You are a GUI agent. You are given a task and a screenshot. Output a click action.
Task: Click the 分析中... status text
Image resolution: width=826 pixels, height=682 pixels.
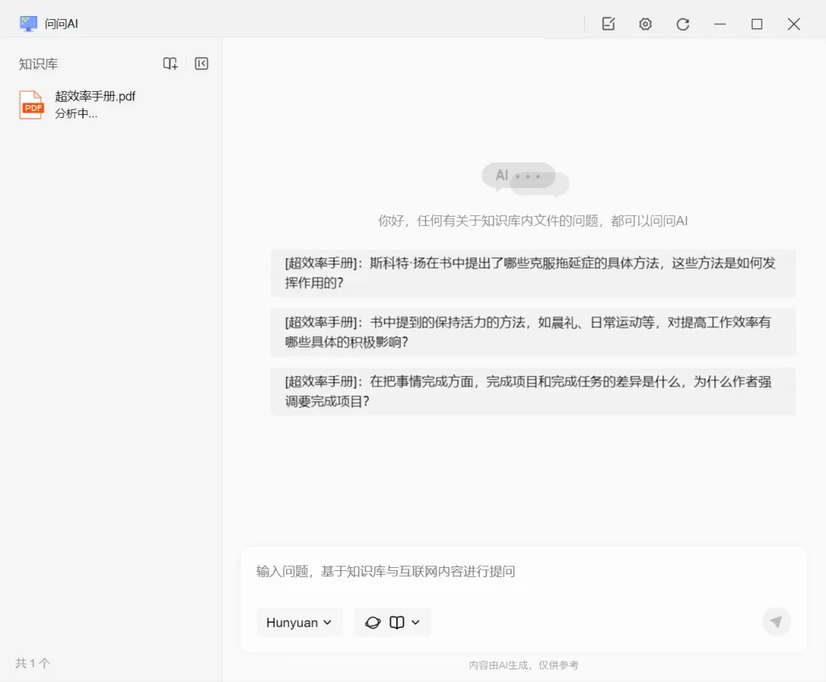(76, 114)
